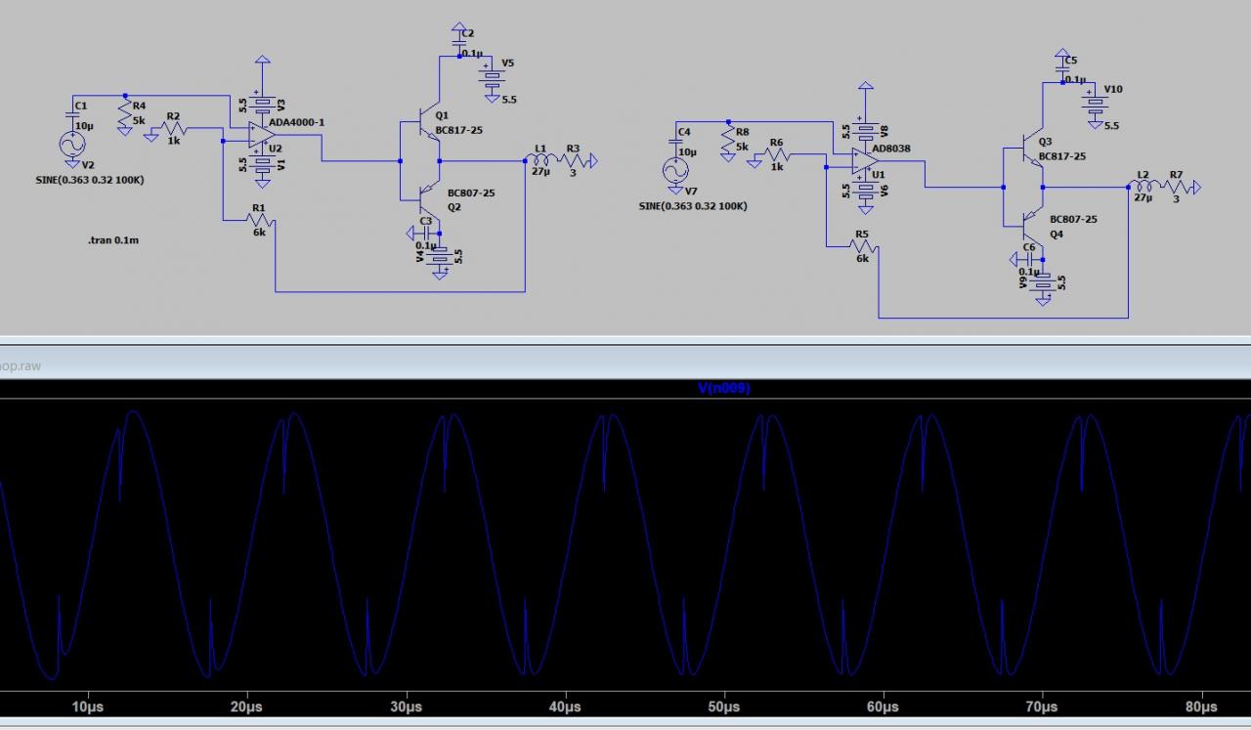
Task: Click the 20µs time axis label
Action: (x=246, y=707)
